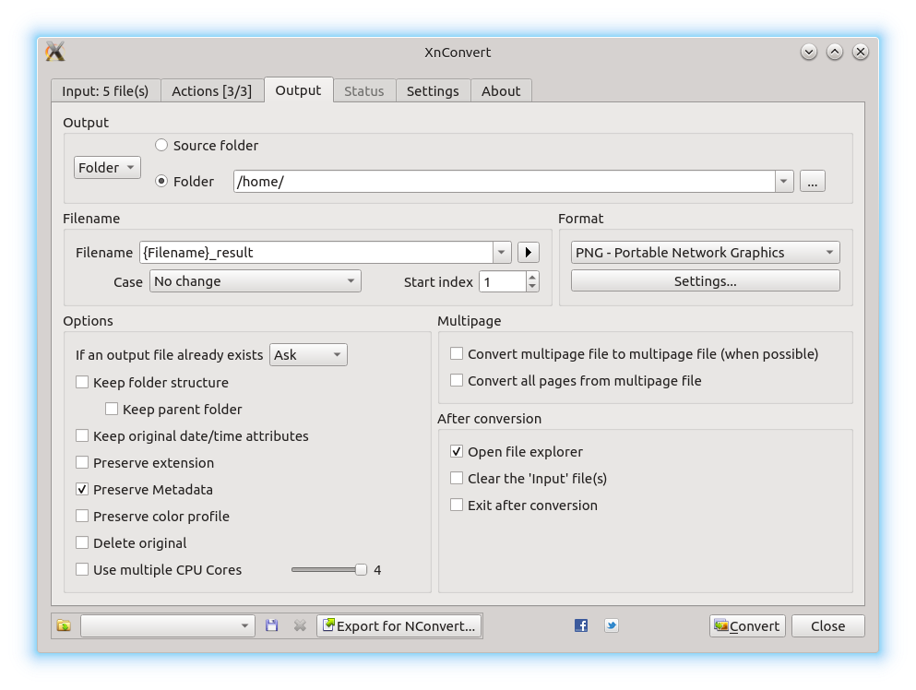
Task: Open the Folder output type dropdown
Action: click(108, 168)
